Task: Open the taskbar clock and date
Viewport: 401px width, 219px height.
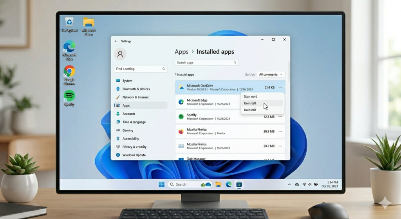Action: [x=330, y=184]
